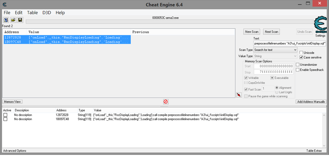Click the open file folder icon

point(13,20)
